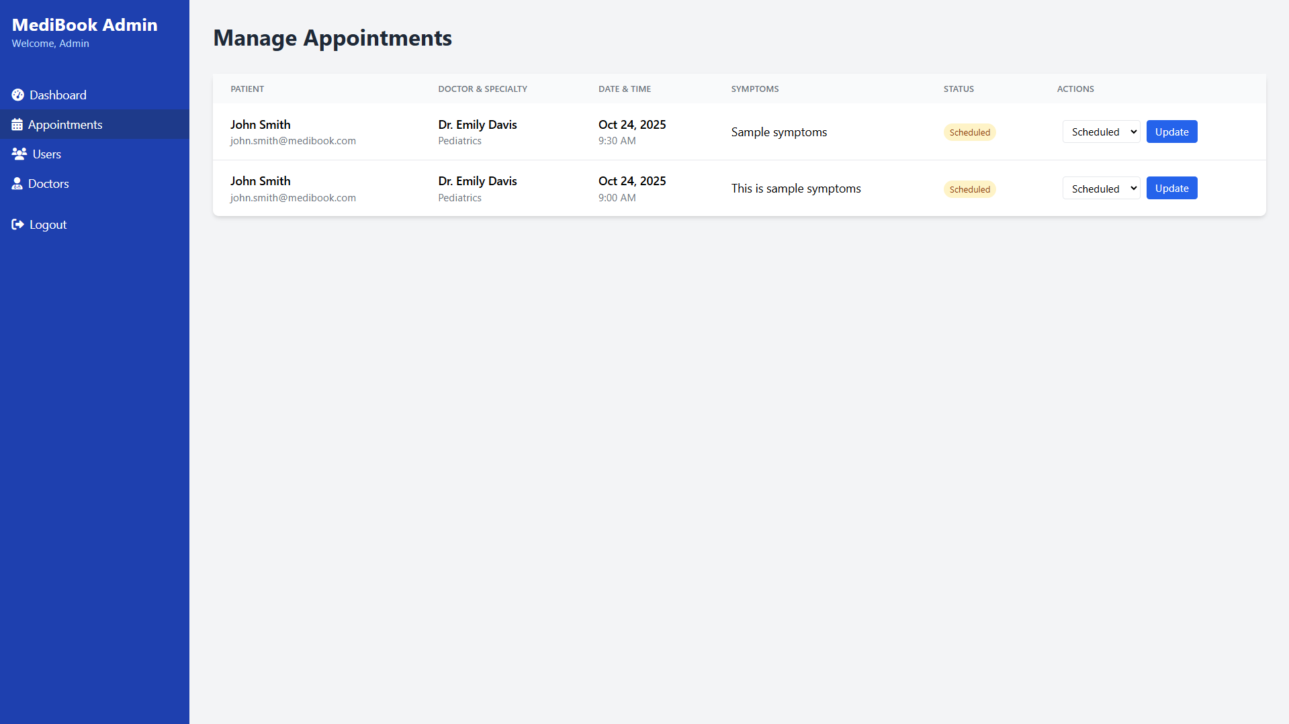
Task: Open the Doctors section
Action: pyautogui.click(x=48, y=184)
